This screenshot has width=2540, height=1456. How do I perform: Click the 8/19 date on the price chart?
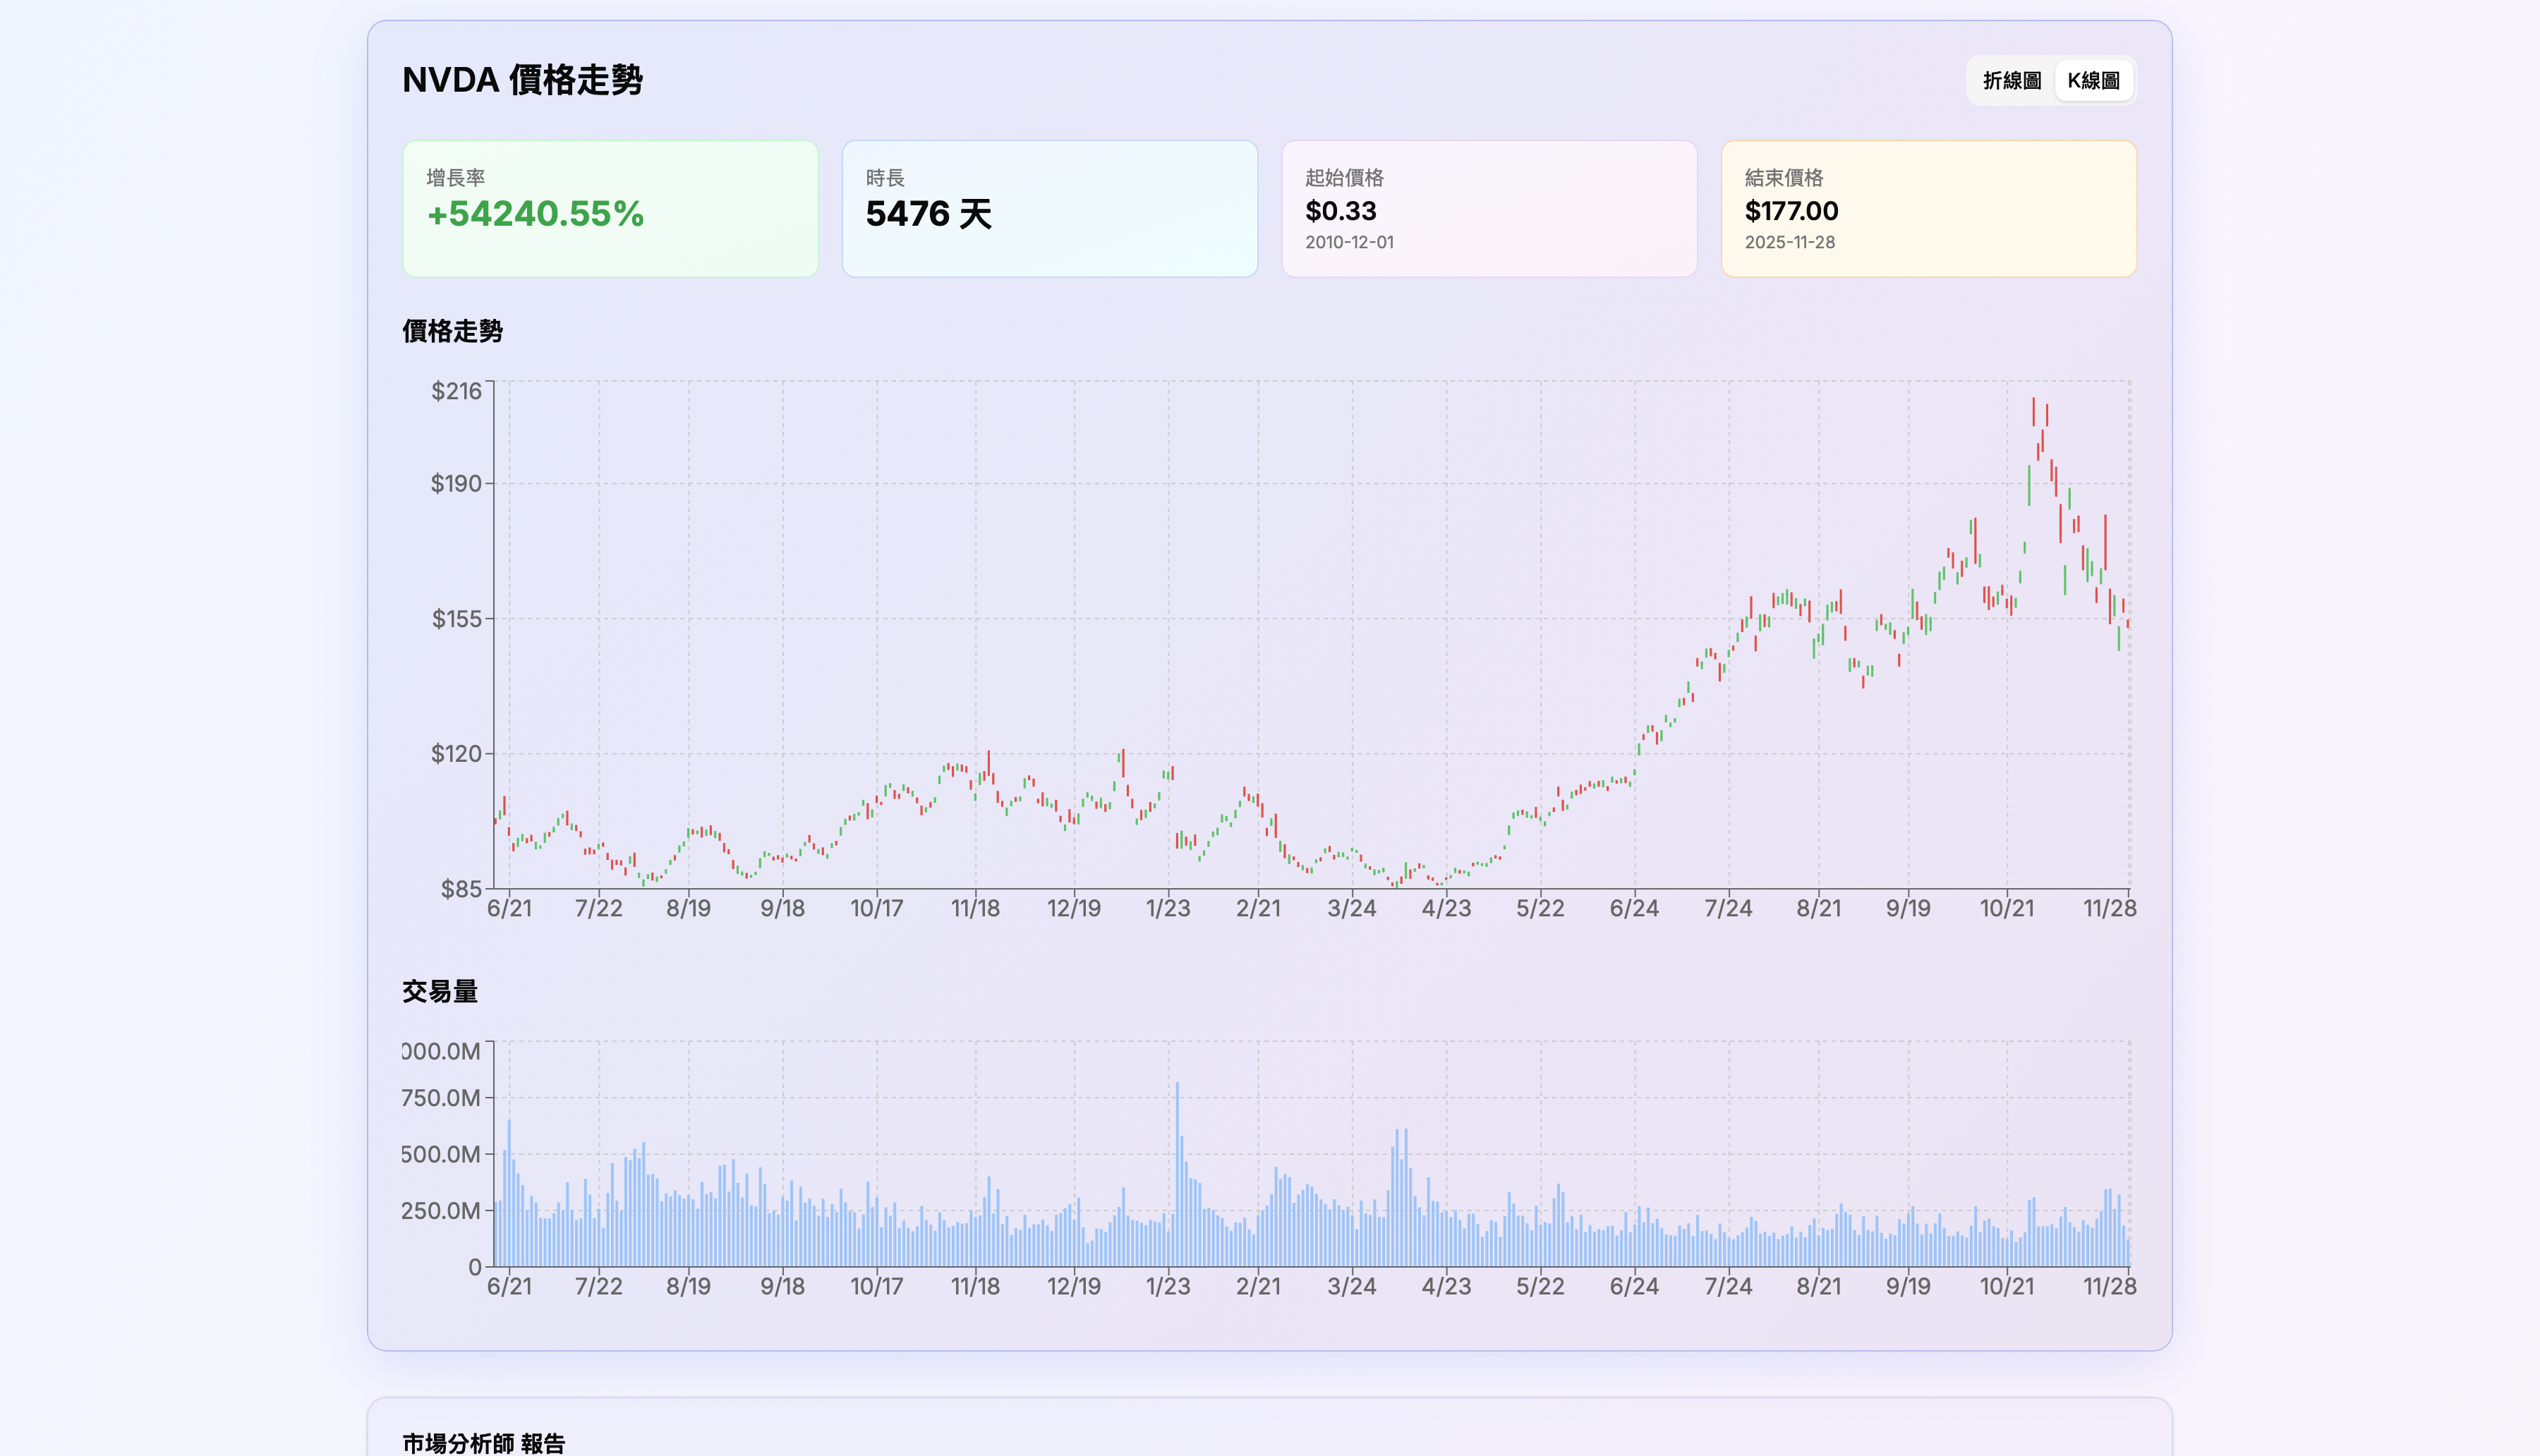[x=689, y=908]
